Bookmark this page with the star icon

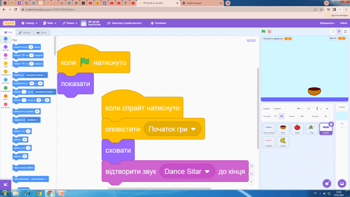click(321, 9)
